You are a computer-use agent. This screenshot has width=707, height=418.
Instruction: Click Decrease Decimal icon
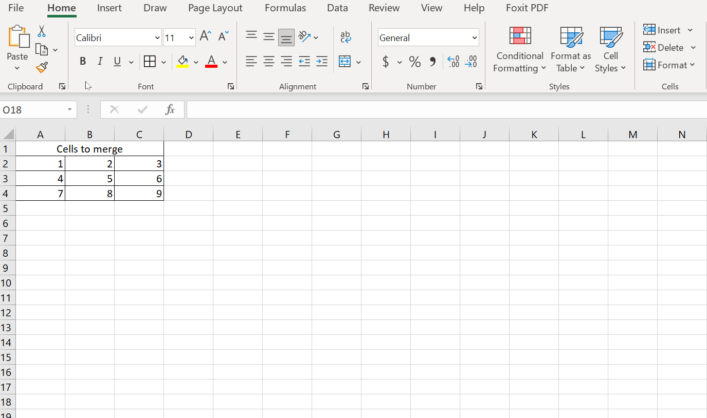(470, 62)
